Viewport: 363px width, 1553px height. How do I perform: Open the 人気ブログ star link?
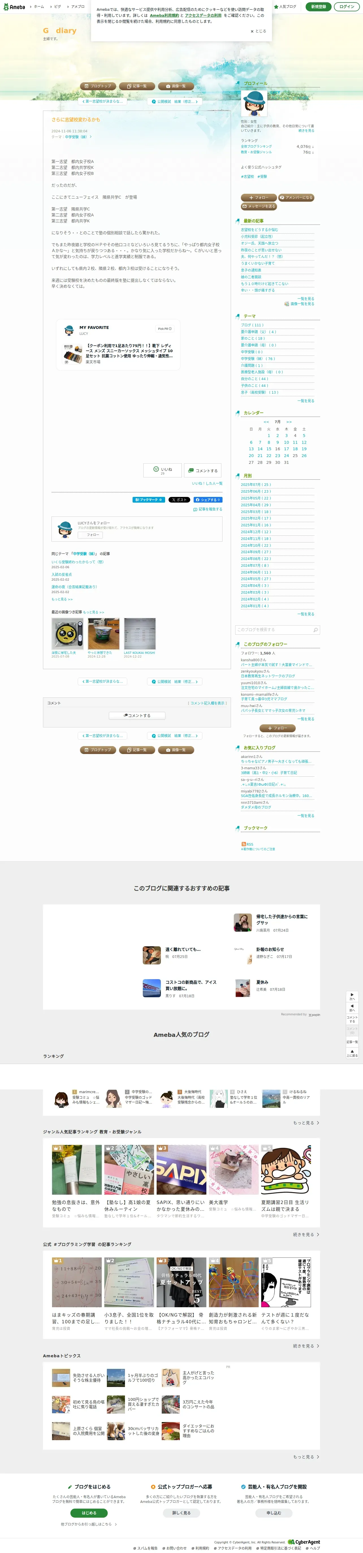pyautogui.click(x=285, y=7)
